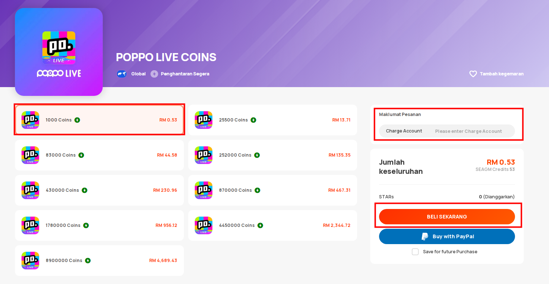549x284 pixels.
Task: Click the Poppo Live icon on 25500 Coins
Action: point(204,120)
